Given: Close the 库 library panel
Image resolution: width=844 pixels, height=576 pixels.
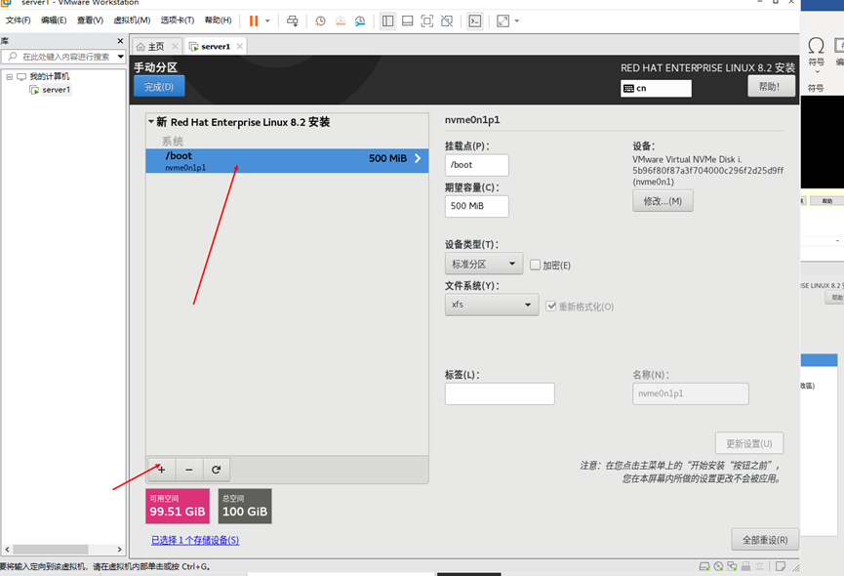Looking at the screenshot, I should pos(120,41).
